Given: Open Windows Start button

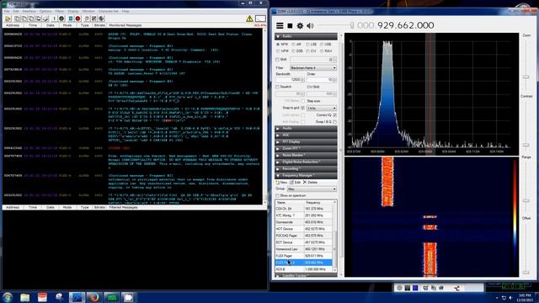Looking at the screenshot, I should [8, 297].
